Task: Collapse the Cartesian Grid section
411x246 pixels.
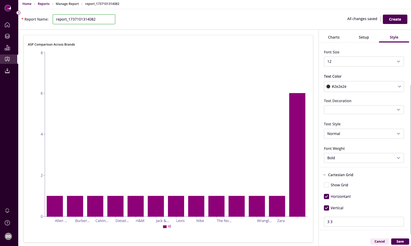Action: click(x=325, y=175)
